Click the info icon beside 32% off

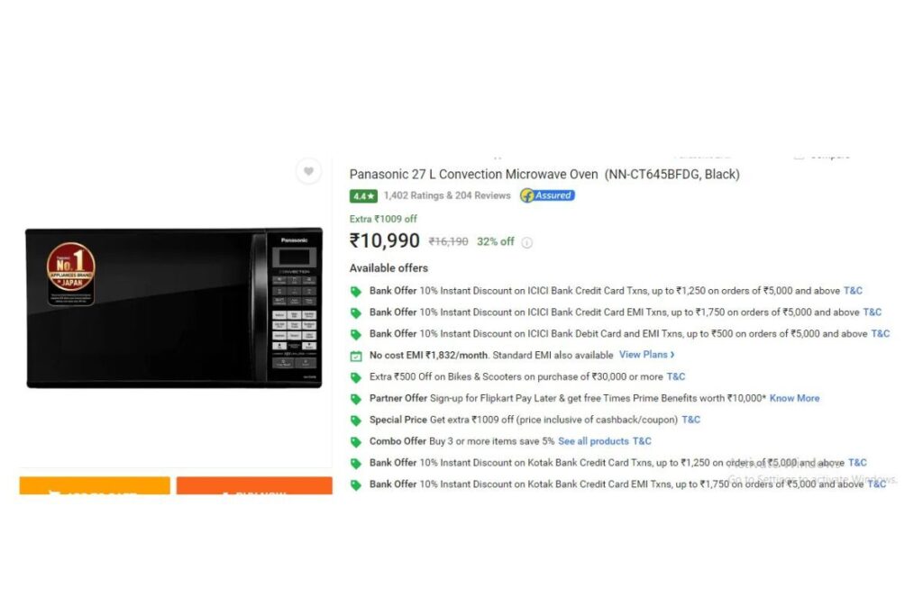click(x=526, y=242)
